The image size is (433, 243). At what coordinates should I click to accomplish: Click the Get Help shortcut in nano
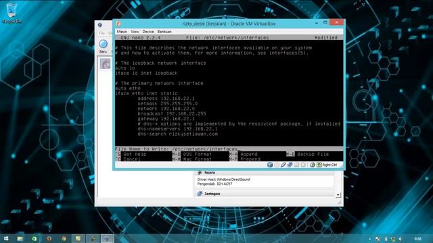click(135, 155)
